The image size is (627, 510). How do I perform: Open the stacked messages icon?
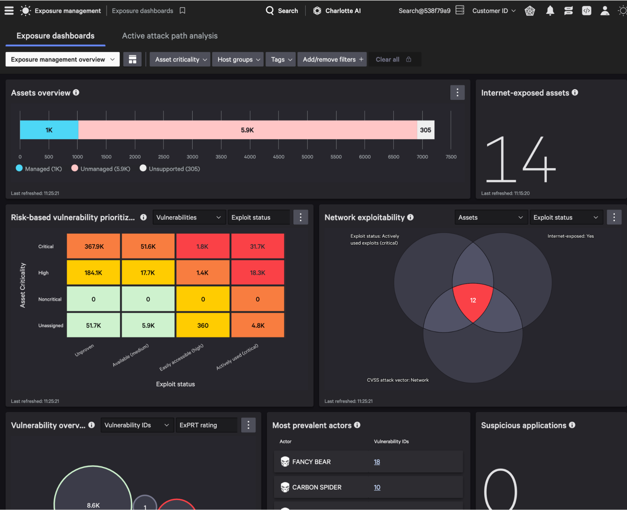point(568,11)
